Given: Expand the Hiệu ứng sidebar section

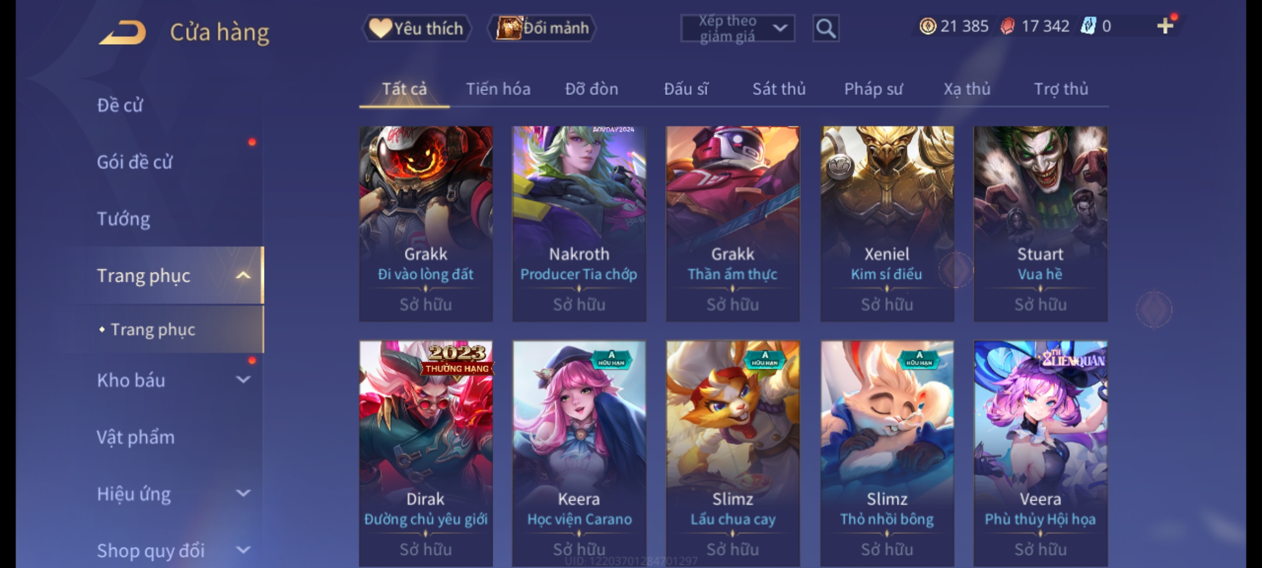Looking at the screenshot, I should pos(243,493).
